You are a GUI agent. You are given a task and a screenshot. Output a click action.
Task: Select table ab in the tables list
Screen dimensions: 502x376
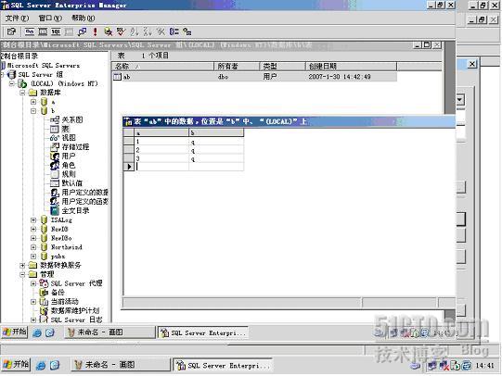(127, 77)
